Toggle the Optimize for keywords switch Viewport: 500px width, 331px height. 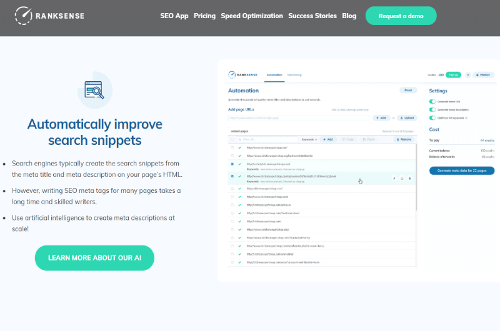tap(432, 118)
